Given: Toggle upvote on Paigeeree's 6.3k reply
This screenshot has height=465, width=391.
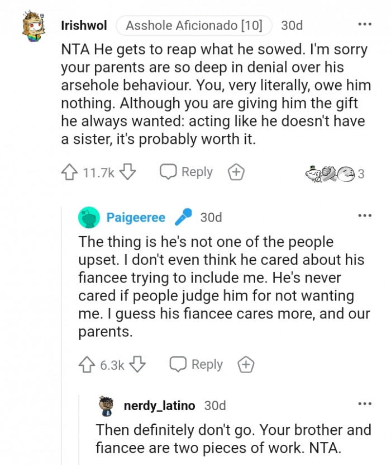Looking at the screenshot, I should [87, 364].
